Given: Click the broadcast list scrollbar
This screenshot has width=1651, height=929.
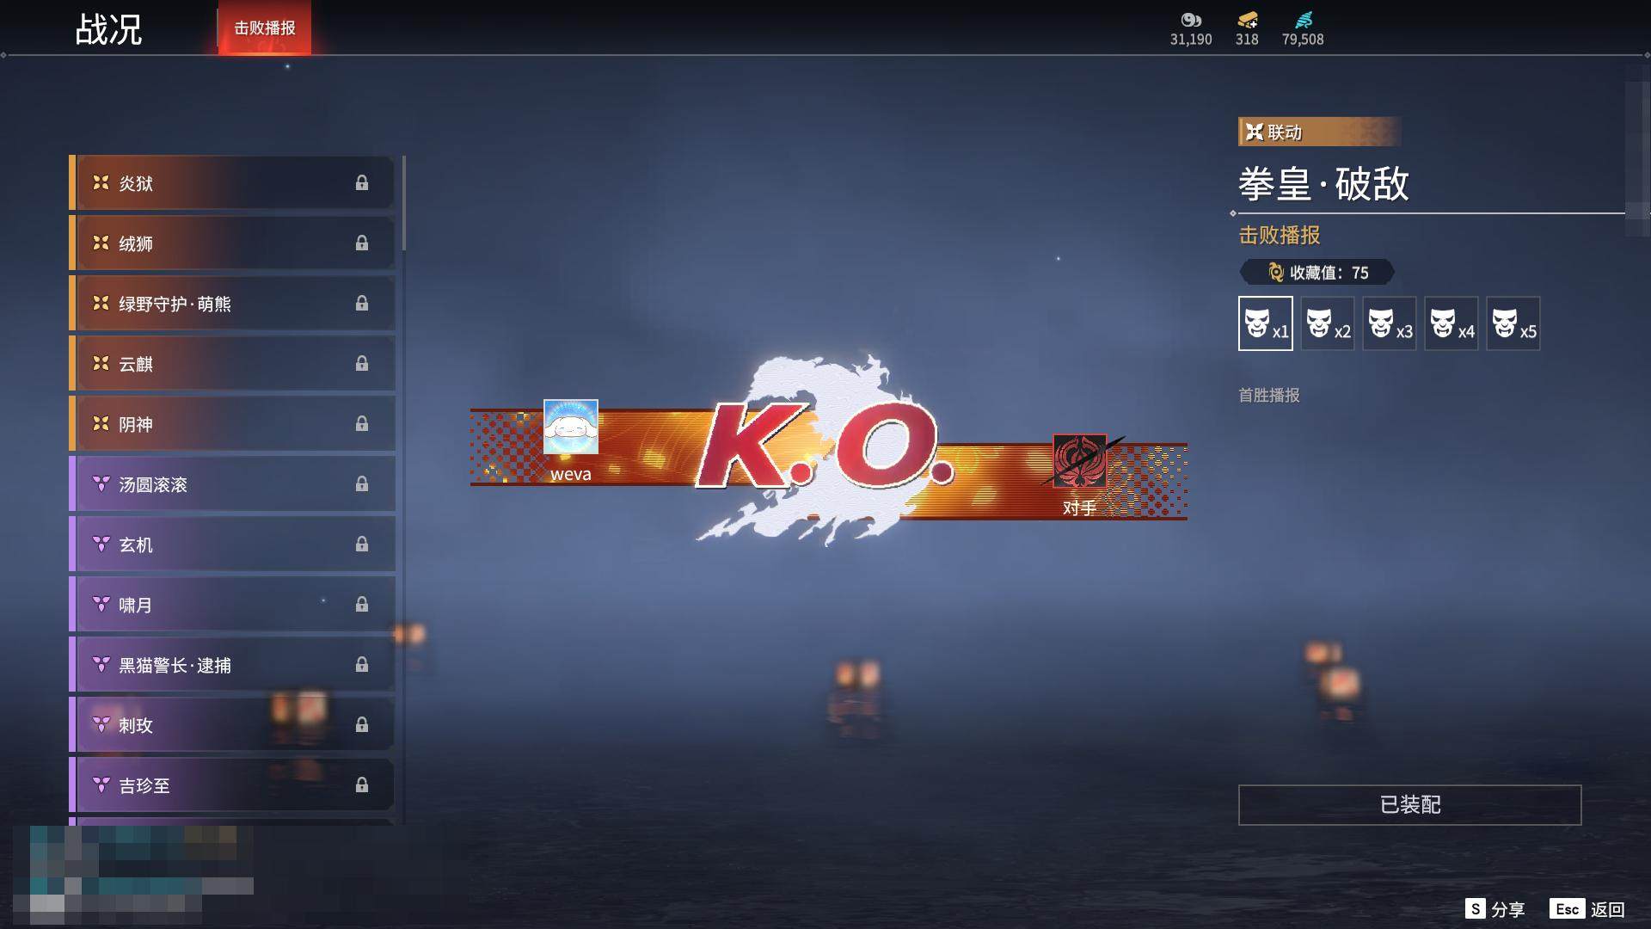Looking at the screenshot, I should pos(403,205).
